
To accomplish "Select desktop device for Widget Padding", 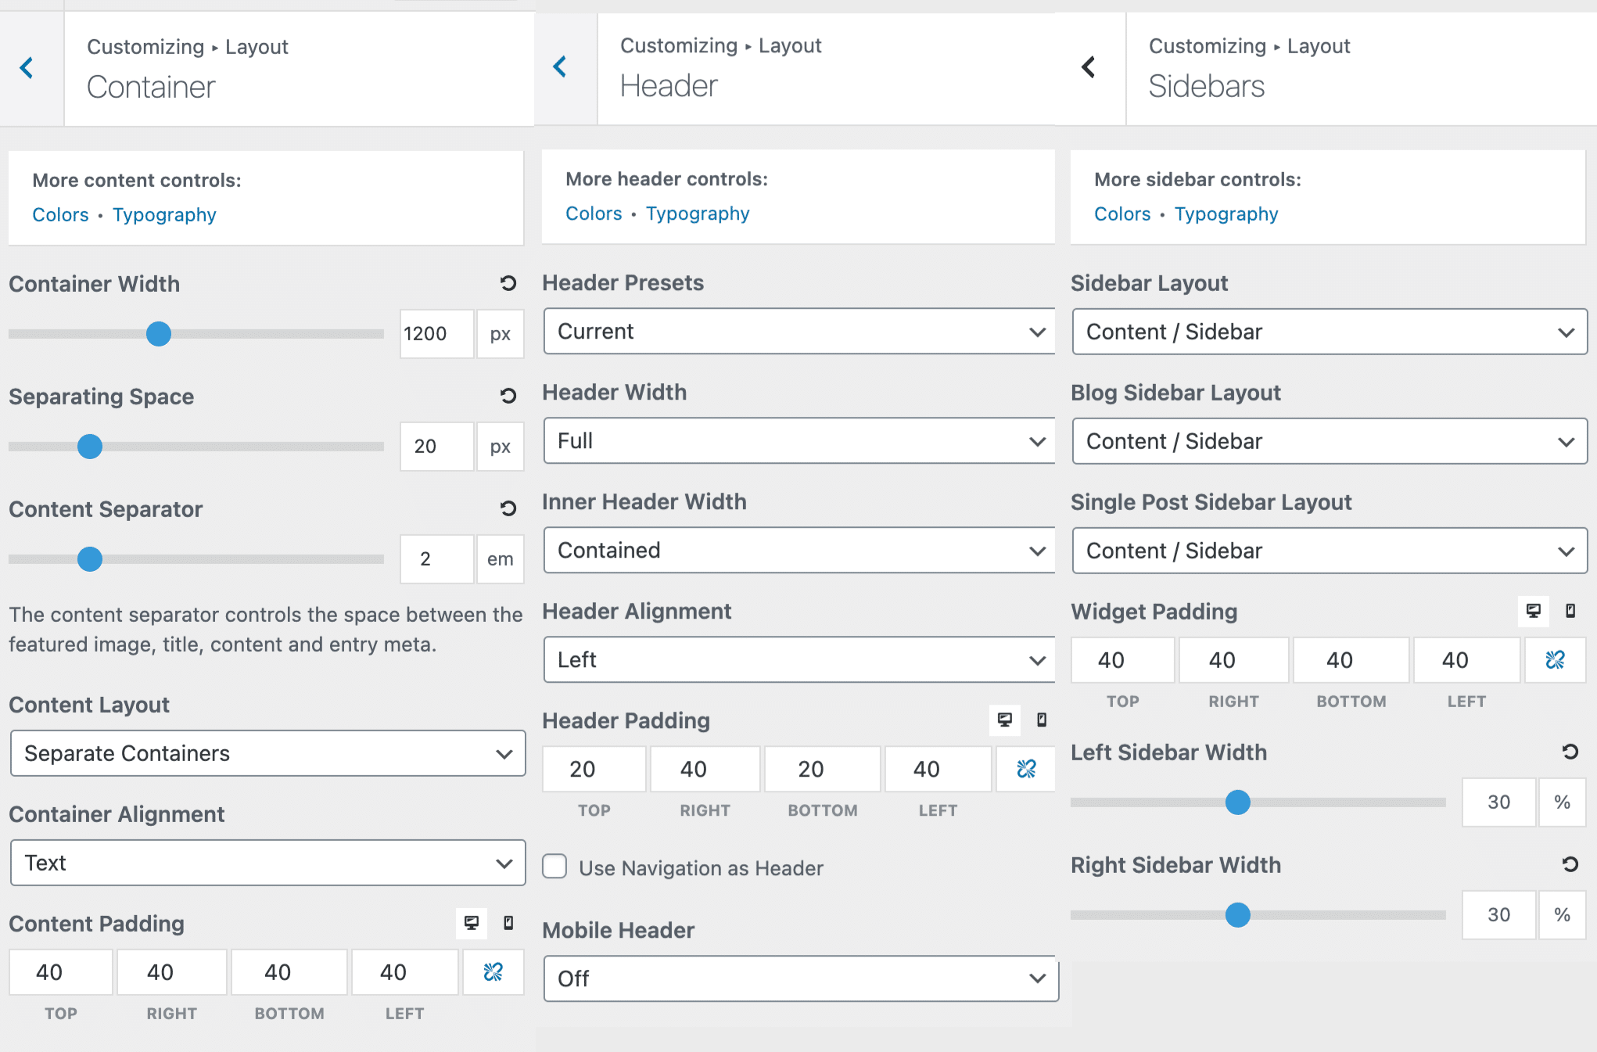I will click(x=1533, y=611).
